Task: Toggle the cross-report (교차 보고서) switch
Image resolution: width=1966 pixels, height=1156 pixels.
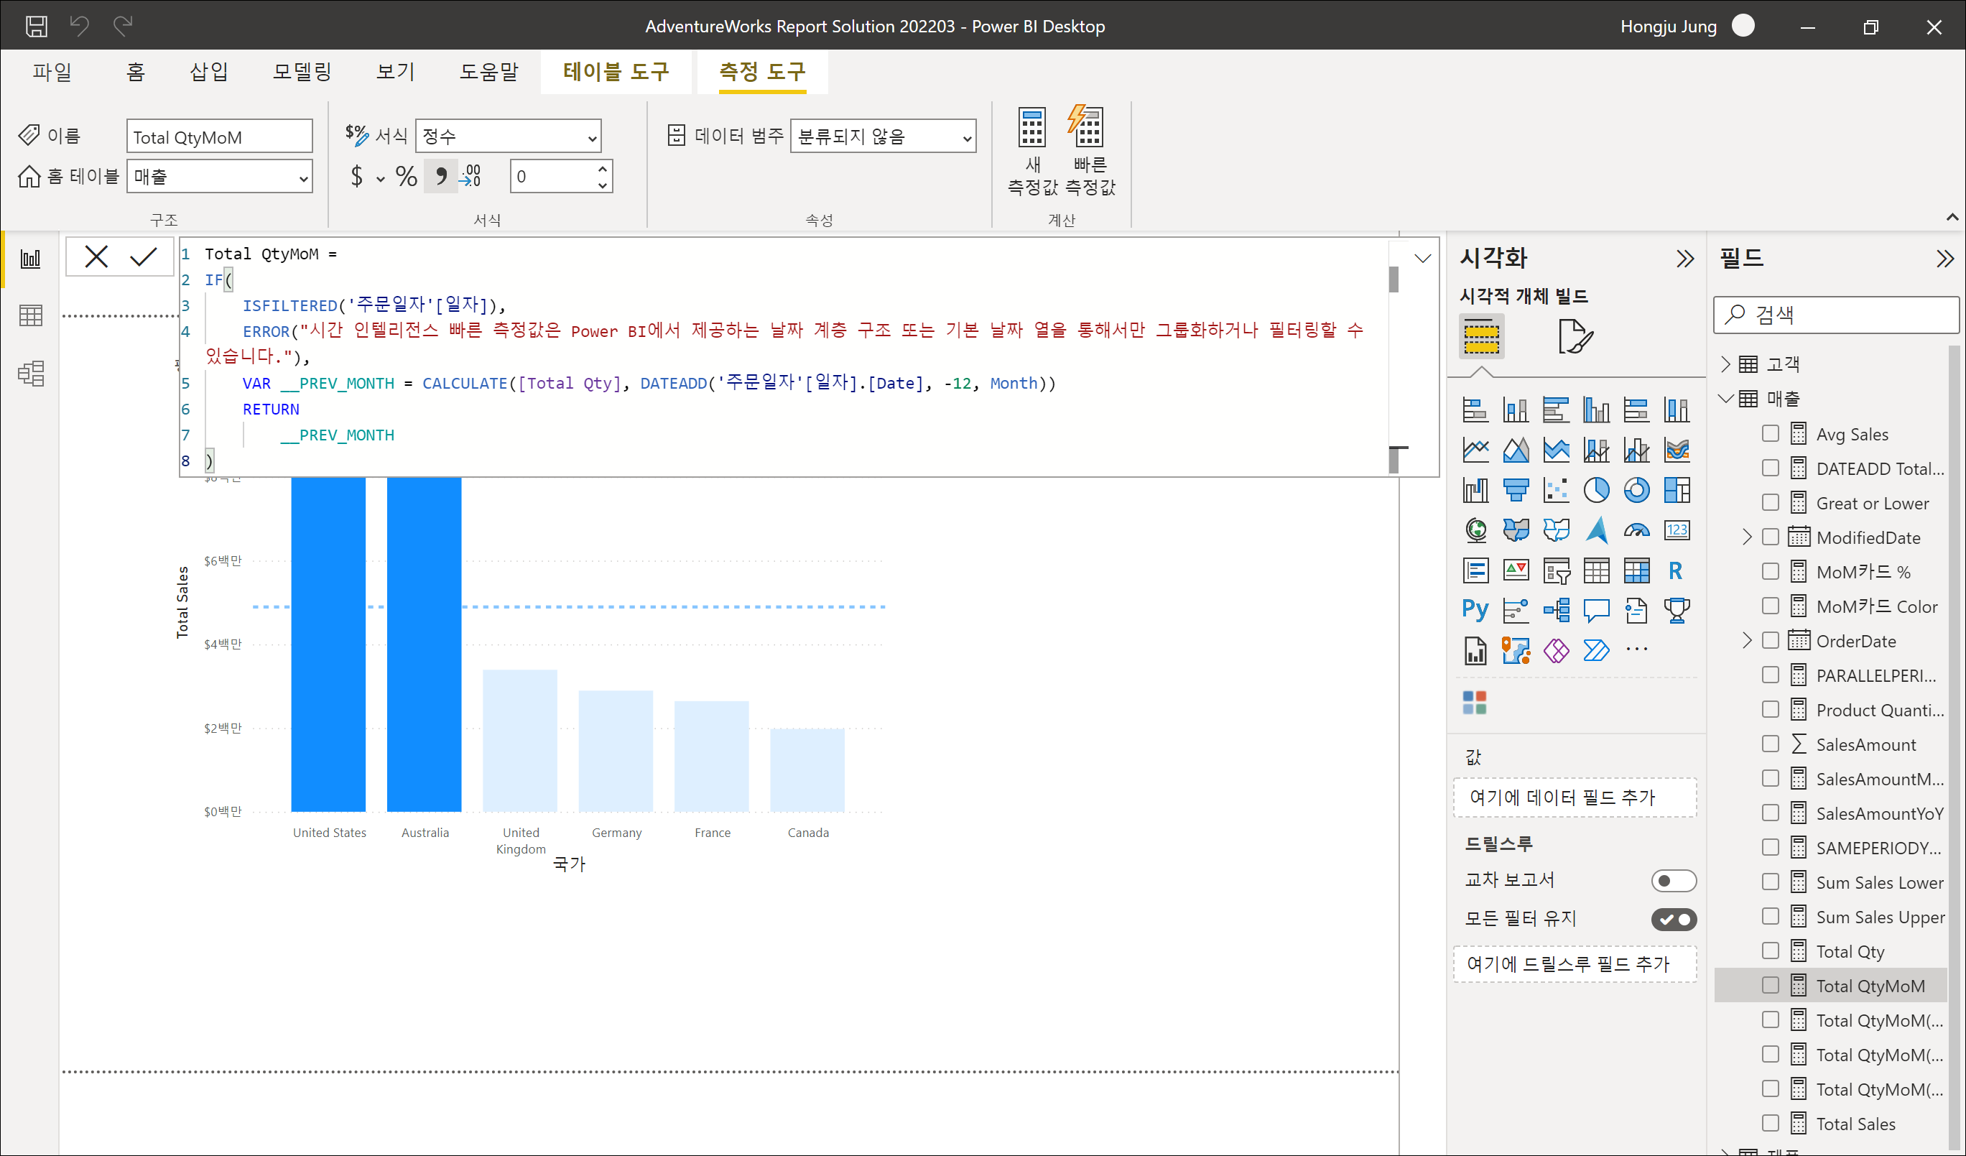Action: pyautogui.click(x=1673, y=880)
